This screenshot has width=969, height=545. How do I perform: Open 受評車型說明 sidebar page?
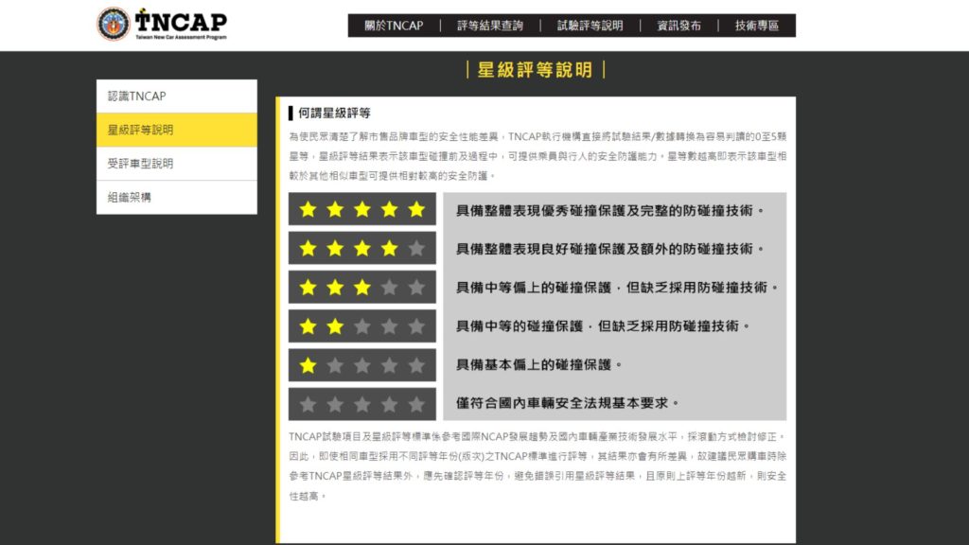click(x=177, y=164)
